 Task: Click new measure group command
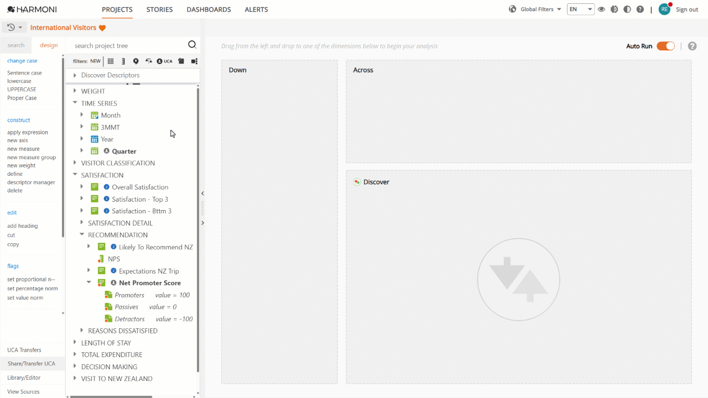[x=32, y=157]
